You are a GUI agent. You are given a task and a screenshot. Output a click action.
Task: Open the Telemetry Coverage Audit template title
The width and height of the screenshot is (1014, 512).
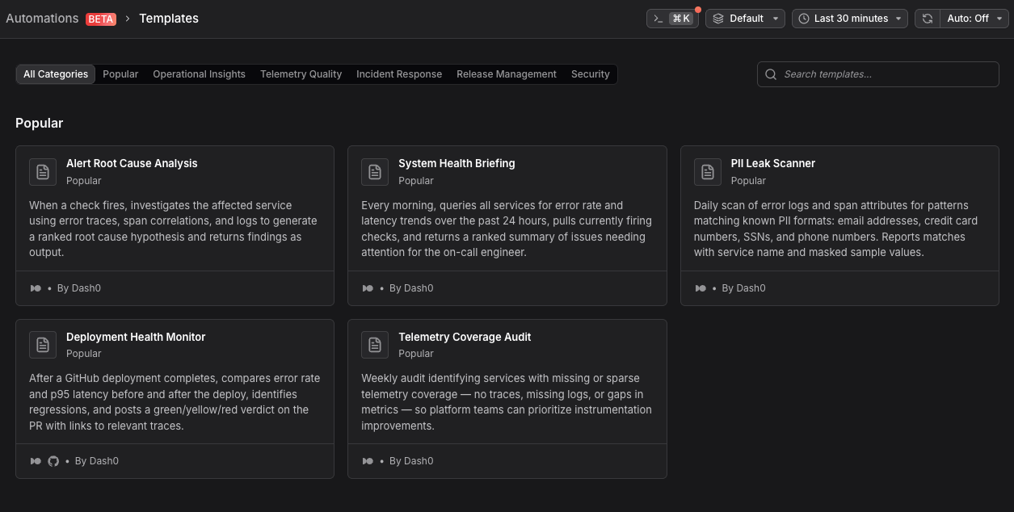(x=465, y=337)
